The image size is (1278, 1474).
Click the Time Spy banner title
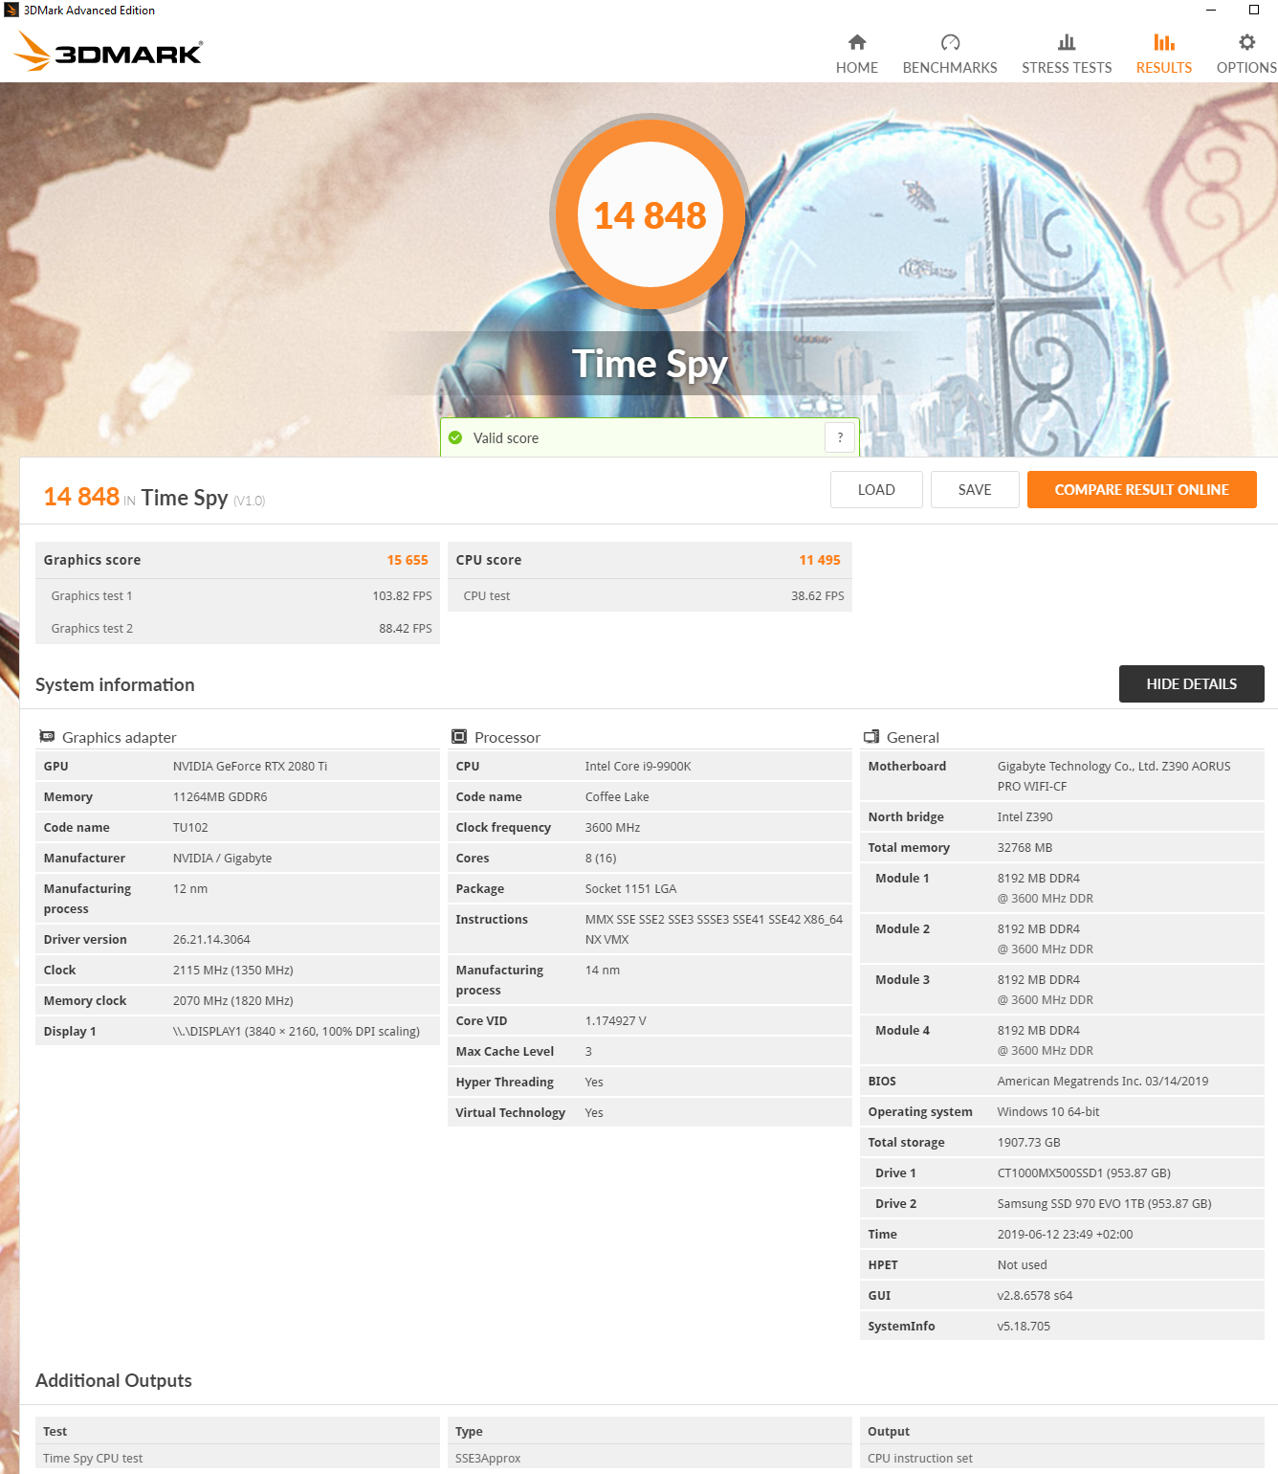(650, 364)
